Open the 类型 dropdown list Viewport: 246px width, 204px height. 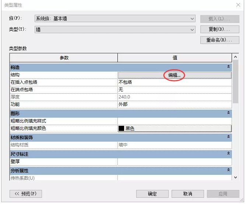[x=193, y=30]
